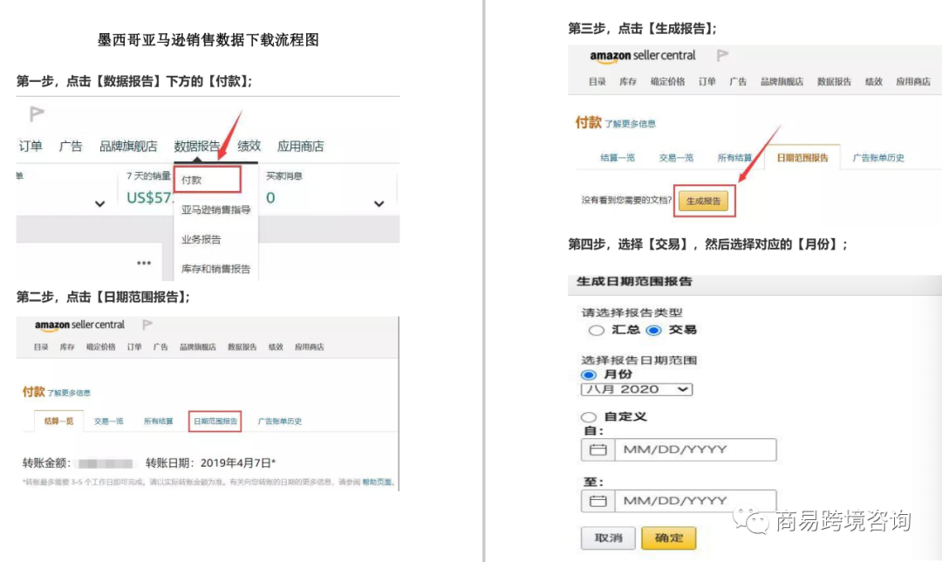
Task: Open 数据报告 in step two navigation
Action: click(242, 346)
